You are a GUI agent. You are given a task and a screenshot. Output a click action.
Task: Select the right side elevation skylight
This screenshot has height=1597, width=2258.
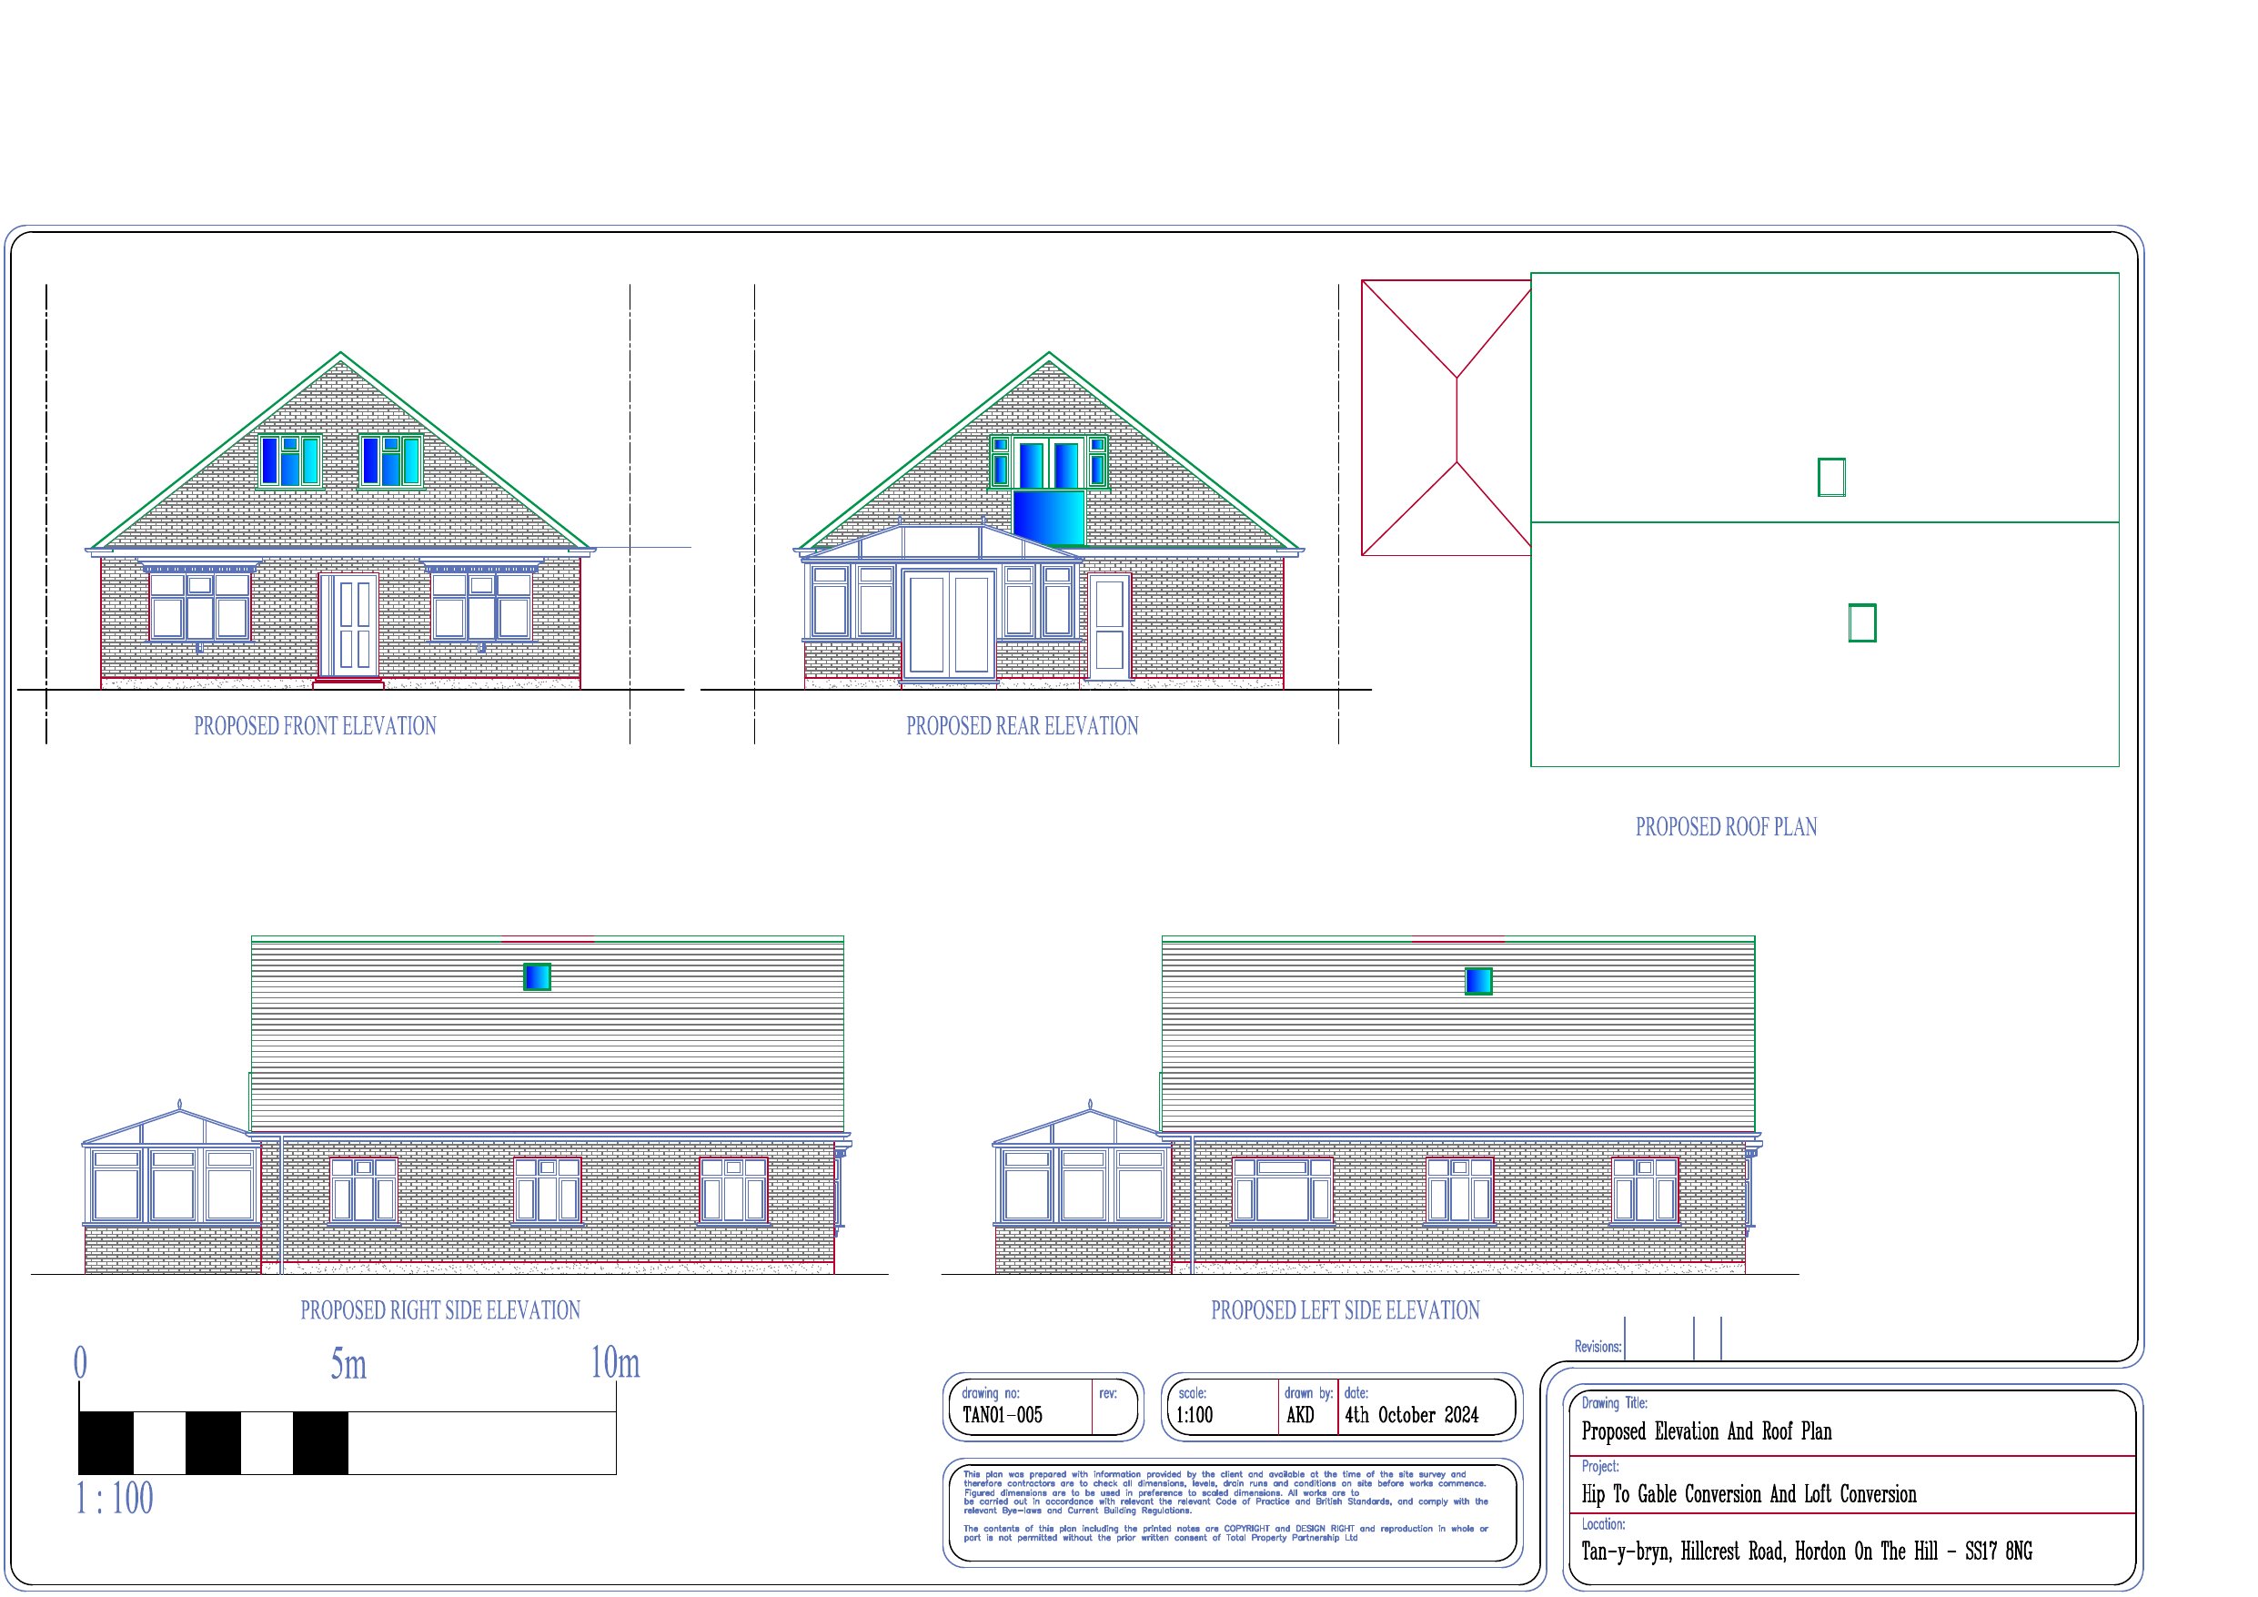pos(537,976)
